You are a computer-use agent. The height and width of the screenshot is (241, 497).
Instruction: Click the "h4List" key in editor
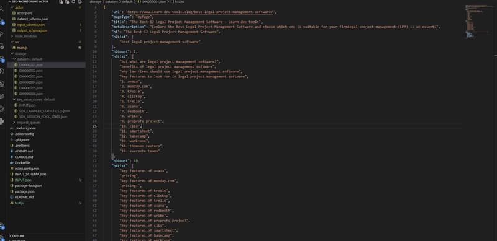click(x=121, y=166)
